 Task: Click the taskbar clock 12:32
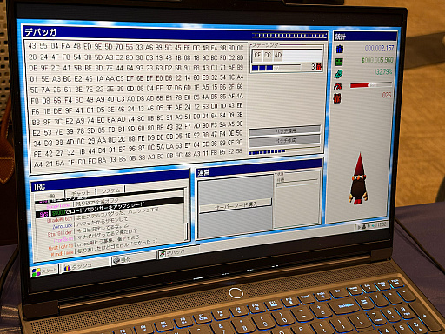tap(382, 224)
